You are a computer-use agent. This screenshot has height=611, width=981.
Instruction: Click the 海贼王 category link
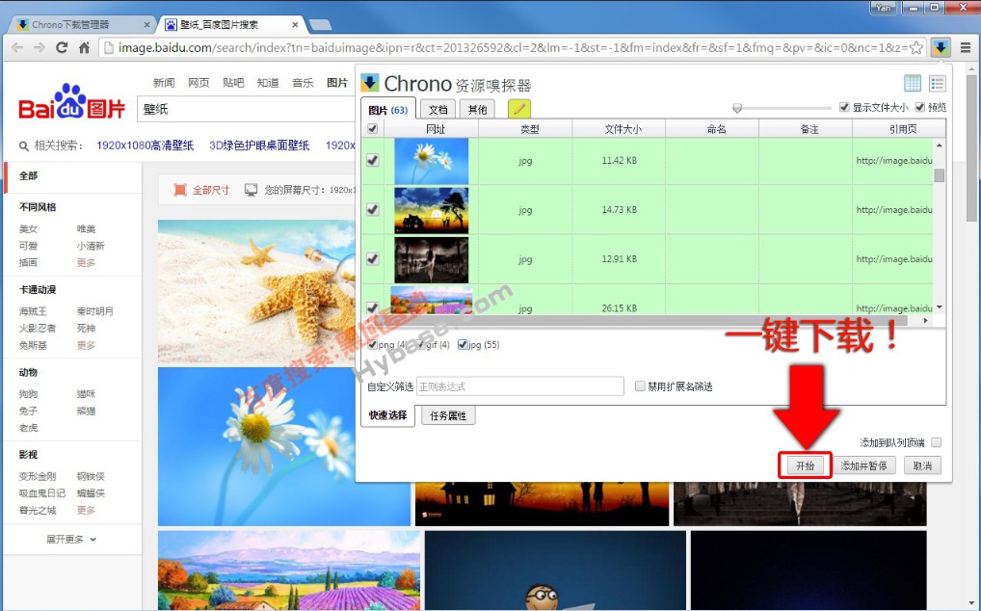(33, 311)
